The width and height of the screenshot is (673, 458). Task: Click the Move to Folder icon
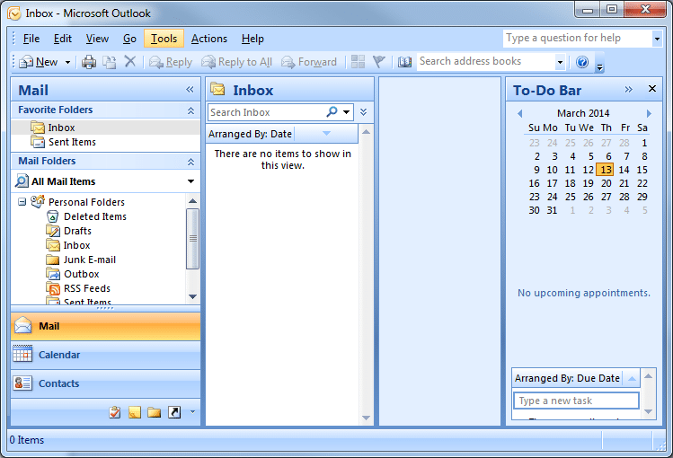tap(110, 62)
